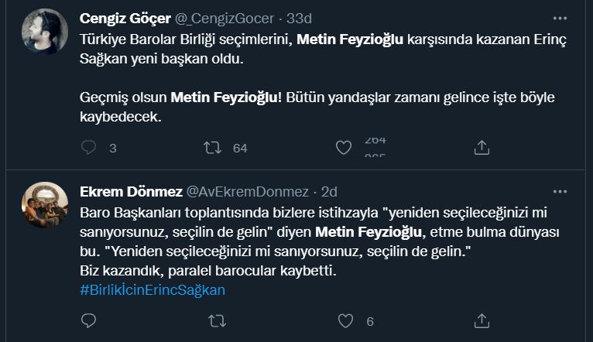Reply to Ekrem Dönmez's tweet
Viewport: 593px width, 342px height.
tap(89, 320)
